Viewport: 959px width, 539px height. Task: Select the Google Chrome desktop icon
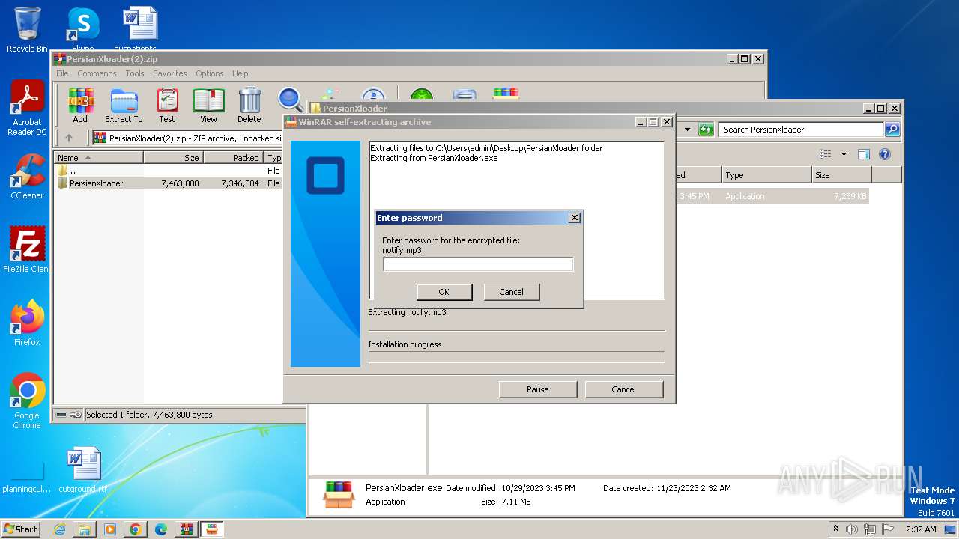coord(27,401)
